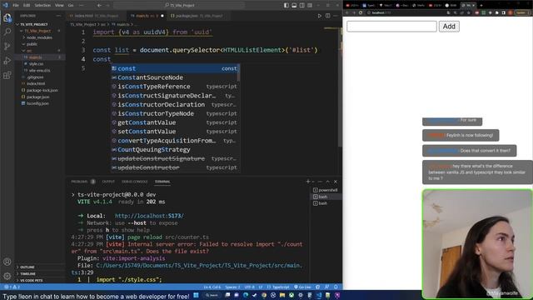This screenshot has height=300, width=533.
Task: Open the Extensions view
Action: click(7, 75)
